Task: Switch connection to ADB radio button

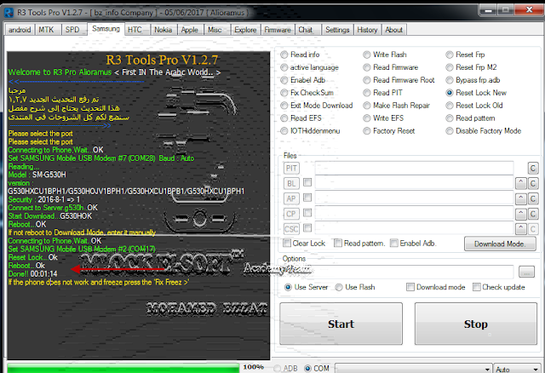Action: pyautogui.click(x=277, y=368)
